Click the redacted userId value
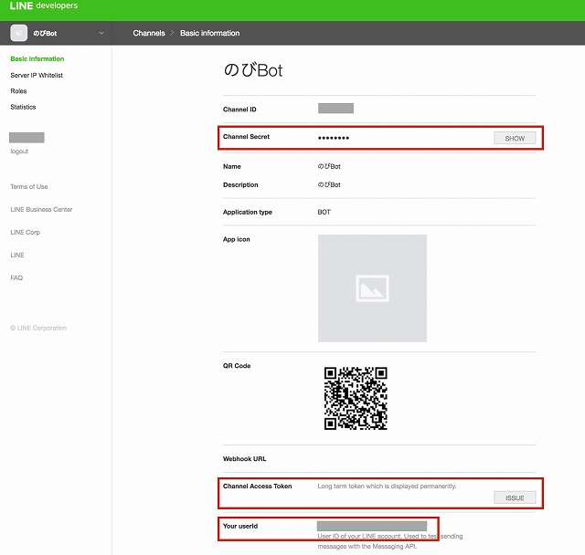The height and width of the screenshot is (555, 585). point(372,526)
